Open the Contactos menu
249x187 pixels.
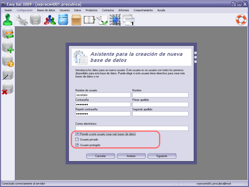click(108, 10)
